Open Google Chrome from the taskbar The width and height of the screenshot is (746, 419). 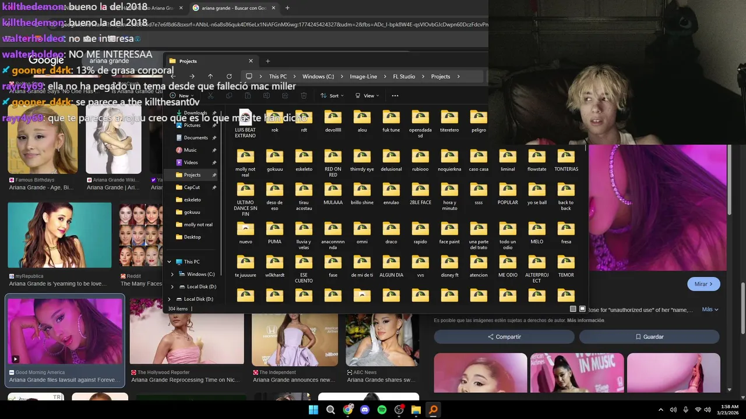(348, 410)
